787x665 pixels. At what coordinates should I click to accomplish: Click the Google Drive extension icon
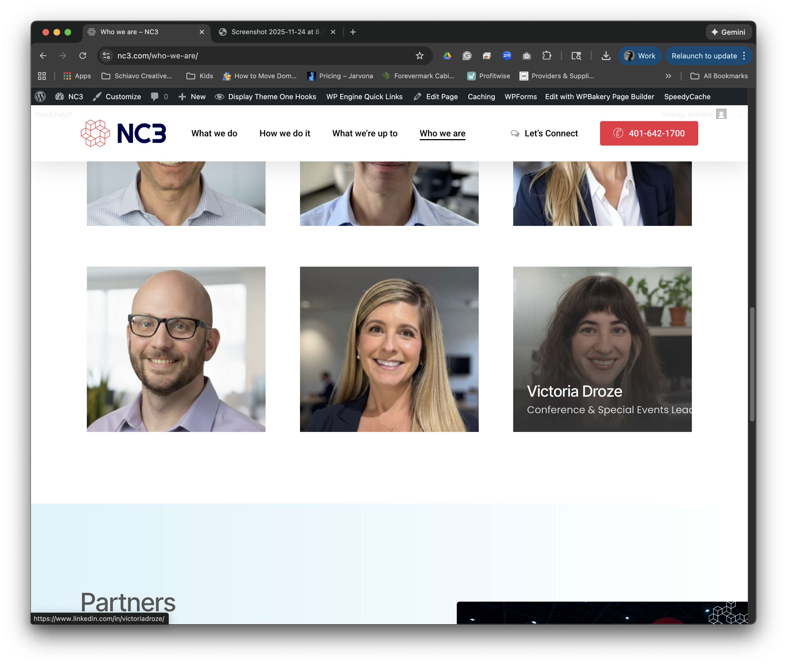[447, 56]
